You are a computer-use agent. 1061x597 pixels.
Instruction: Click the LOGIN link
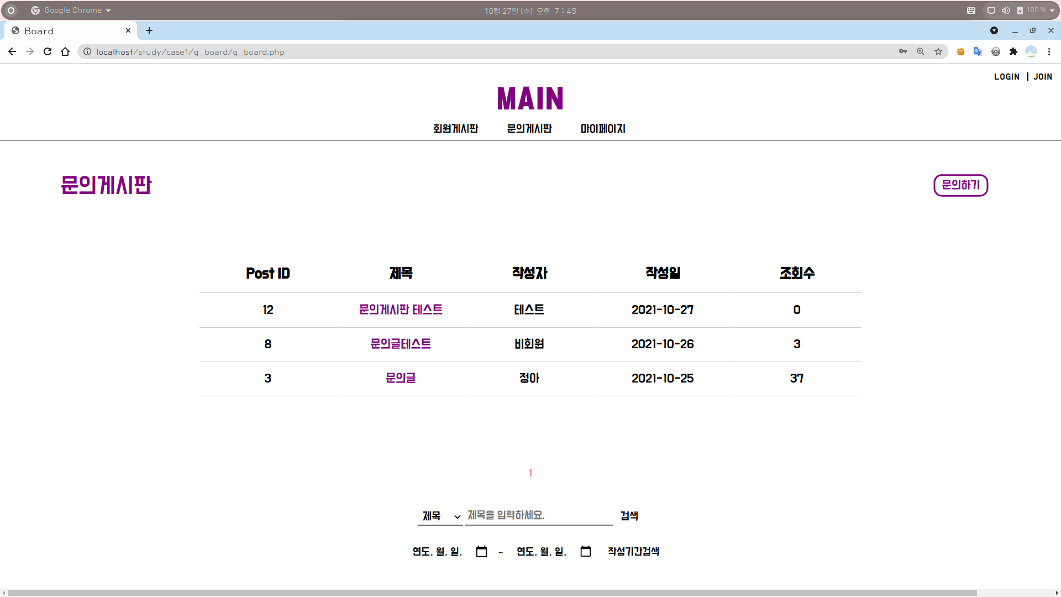[1006, 77]
